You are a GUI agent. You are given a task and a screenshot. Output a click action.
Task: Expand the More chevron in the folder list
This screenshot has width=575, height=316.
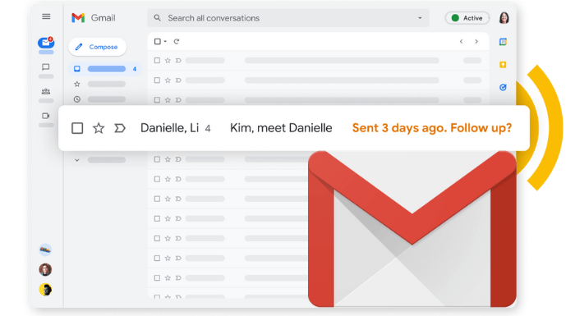click(x=77, y=160)
